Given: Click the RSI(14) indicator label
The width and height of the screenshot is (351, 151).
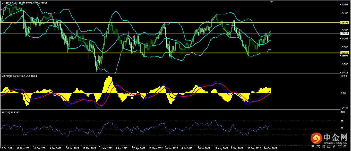Looking at the screenshot, I should point(6,112).
